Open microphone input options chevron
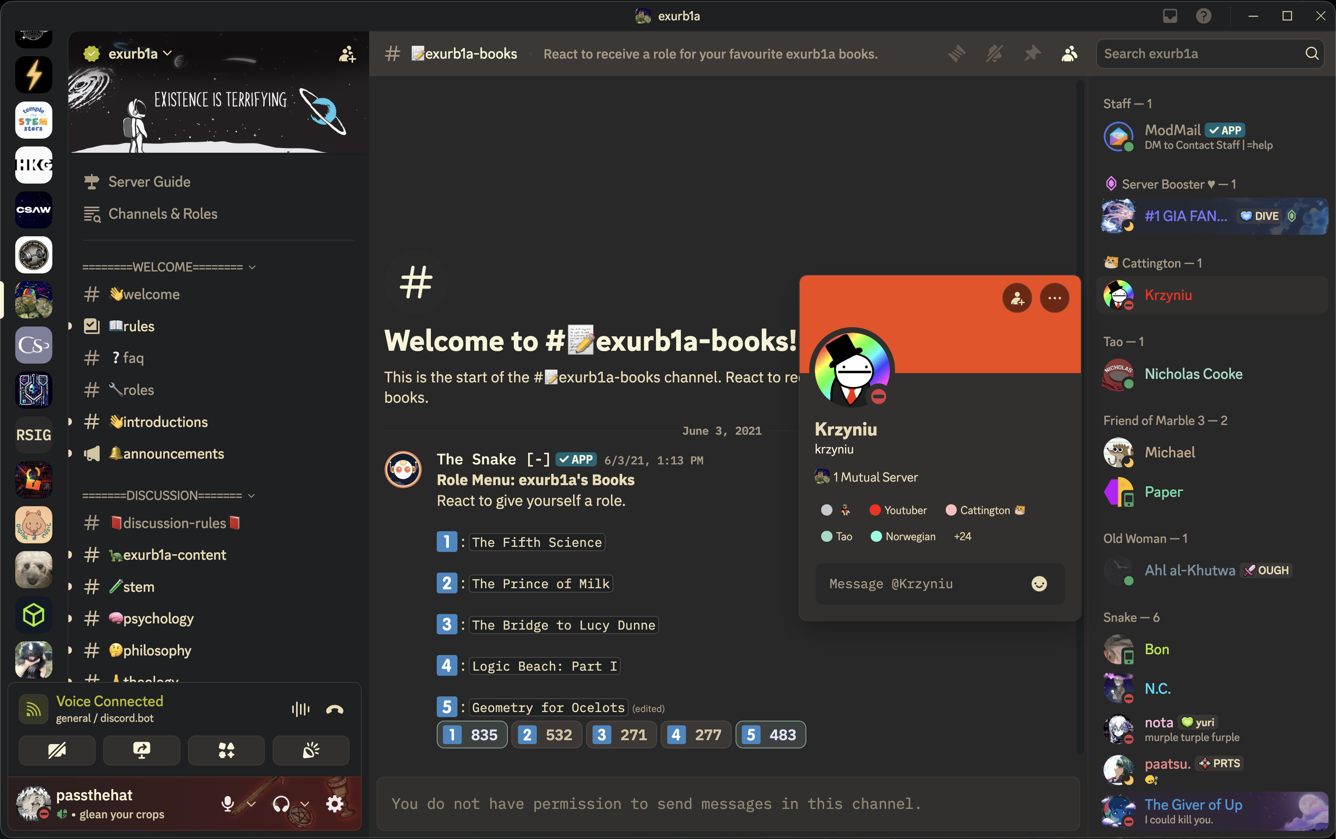Image resolution: width=1336 pixels, height=839 pixels. click(x=251, y=803)
